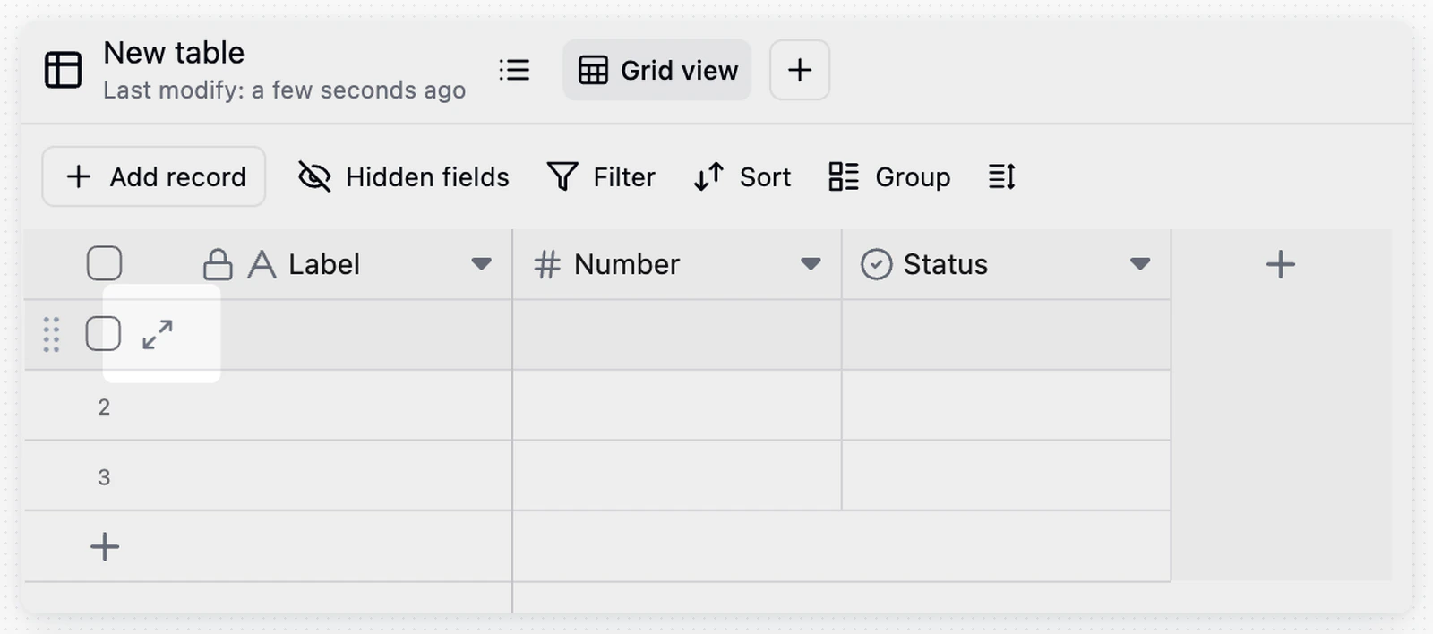This screenshot has width=1433, height=634.
Task: Switch to the Grid view tab
Action: coord(657,70)
